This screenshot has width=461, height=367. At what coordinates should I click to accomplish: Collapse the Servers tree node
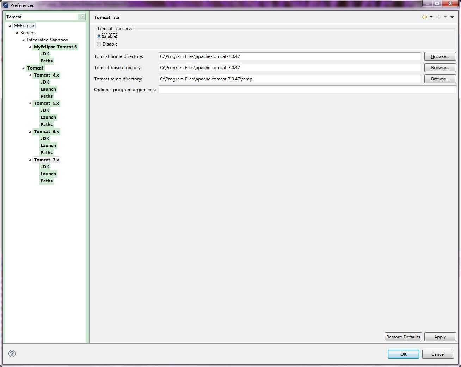coord(17,33)
